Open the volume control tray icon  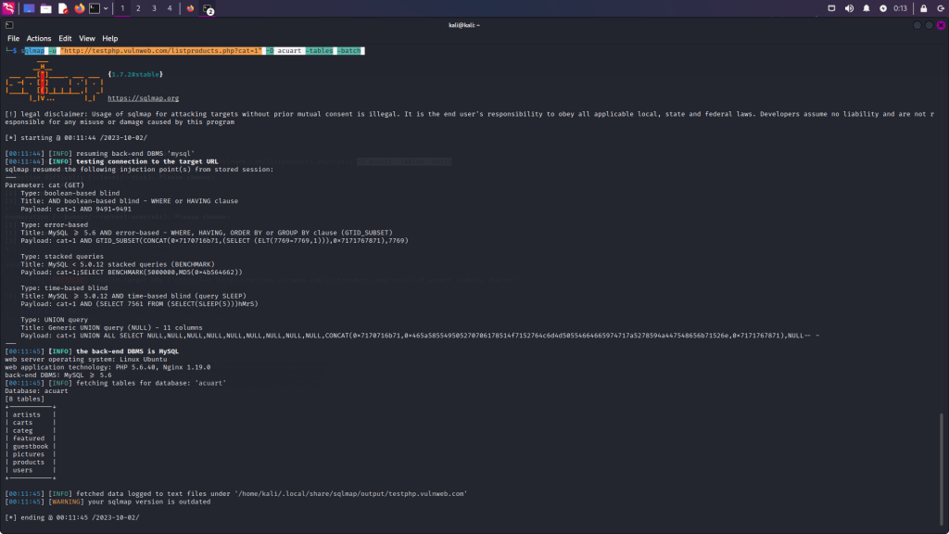849,8
